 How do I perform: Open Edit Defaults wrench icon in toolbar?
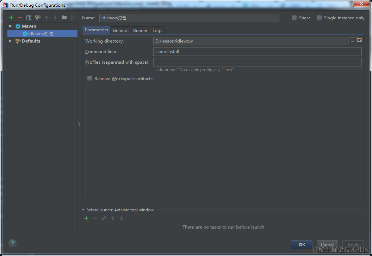click(38, 18)
